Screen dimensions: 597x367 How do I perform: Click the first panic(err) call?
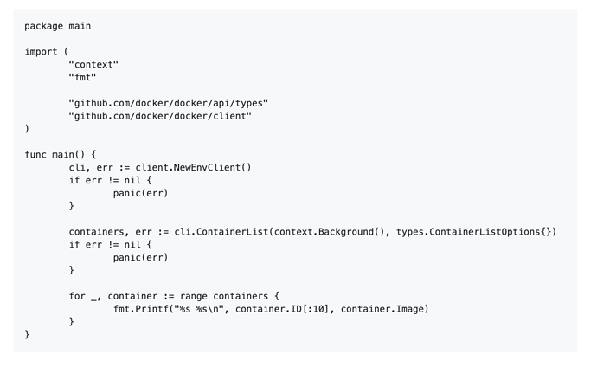coord(140,193)
